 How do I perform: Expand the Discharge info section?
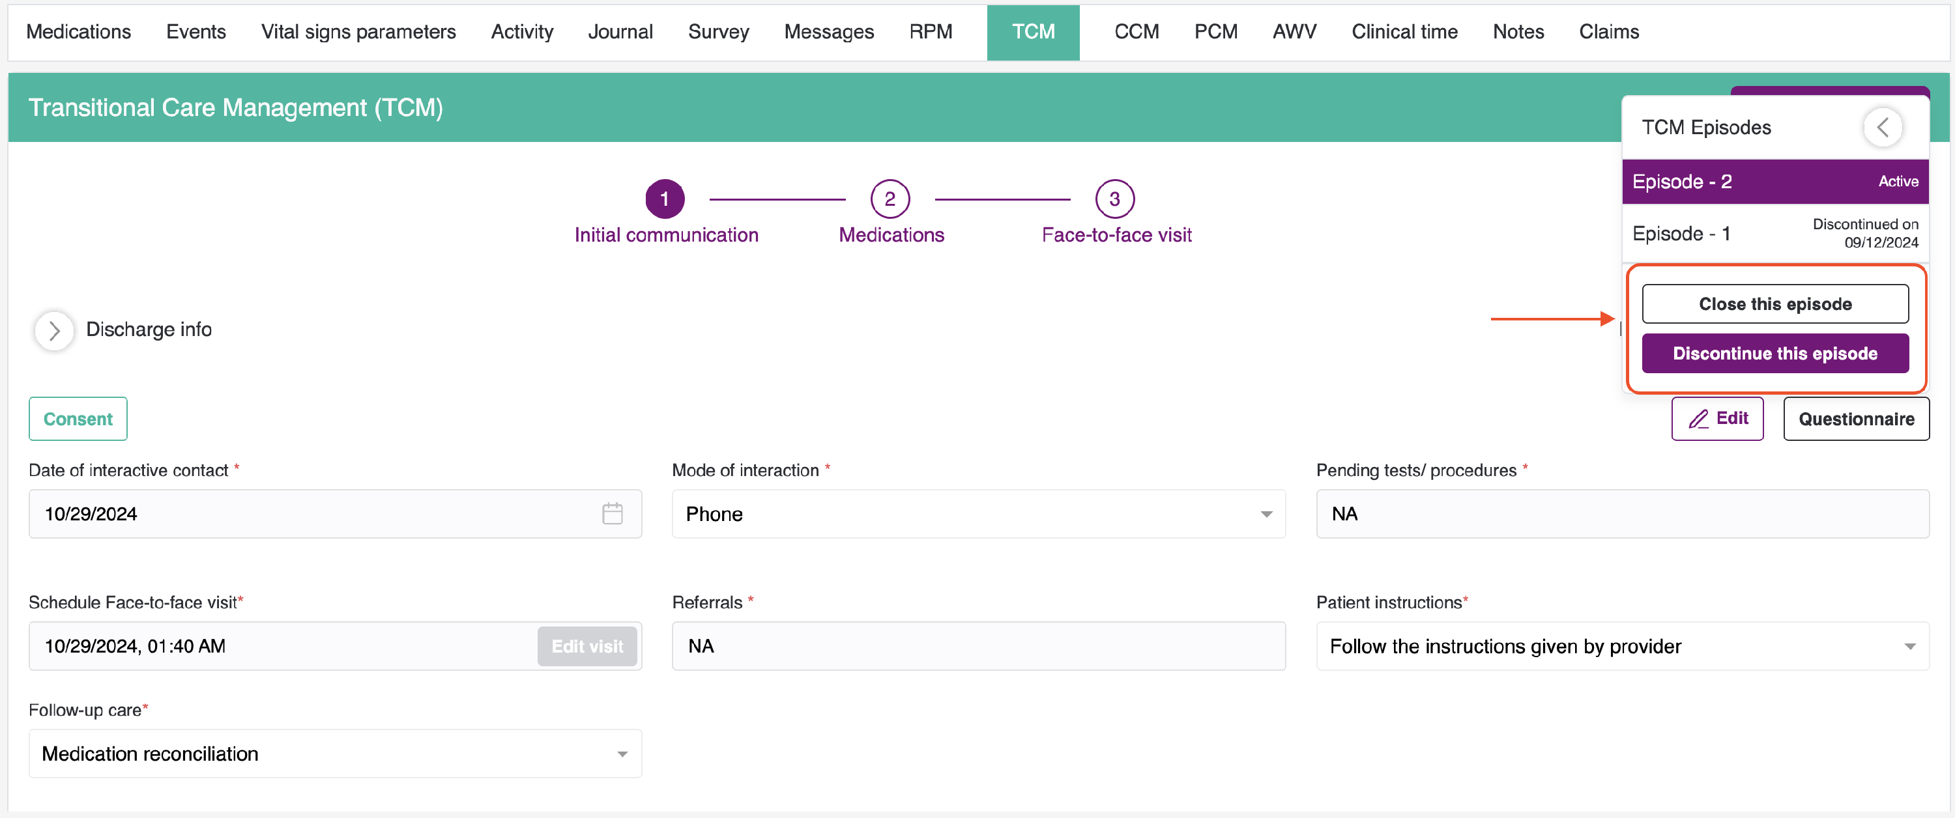pos(54,331)
